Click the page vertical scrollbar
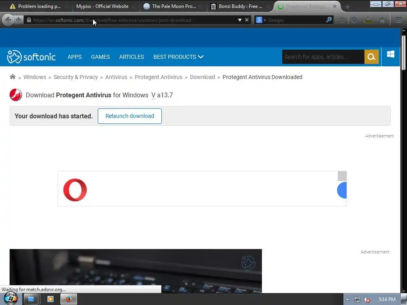The width and height of the screenshot is (407, 305). pyautogui.click(x=403, y=53)
